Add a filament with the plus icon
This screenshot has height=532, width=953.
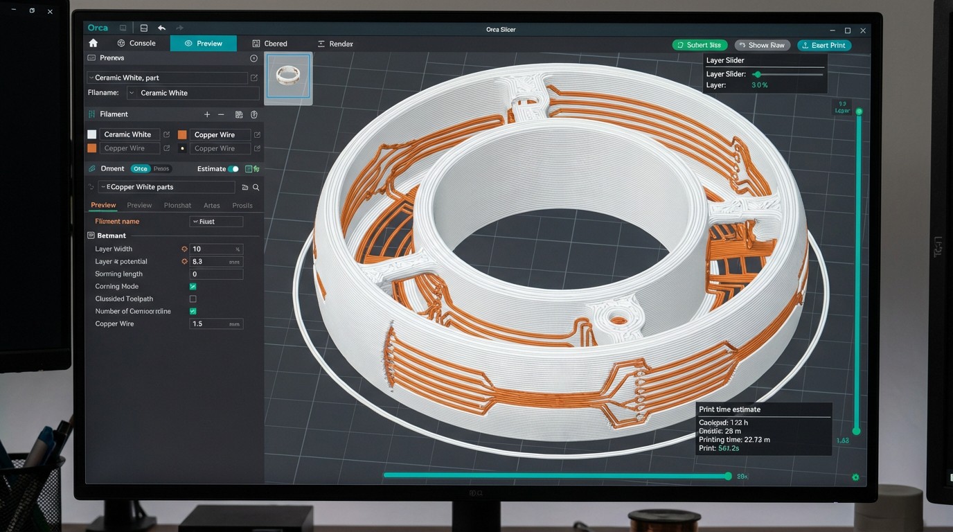206,114
